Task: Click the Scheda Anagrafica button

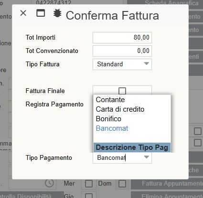Action: 165,3
